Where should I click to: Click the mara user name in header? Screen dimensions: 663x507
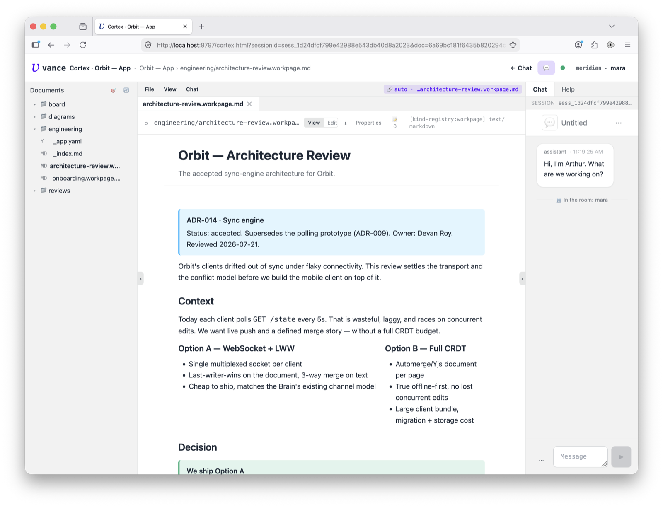tap(617, 68)
